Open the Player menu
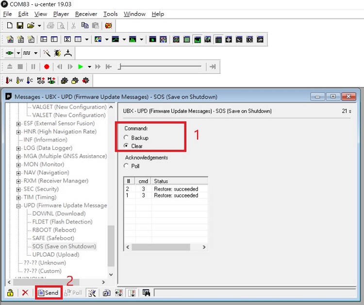The width and height of the screenshot is (364, 305). [61, 14]
